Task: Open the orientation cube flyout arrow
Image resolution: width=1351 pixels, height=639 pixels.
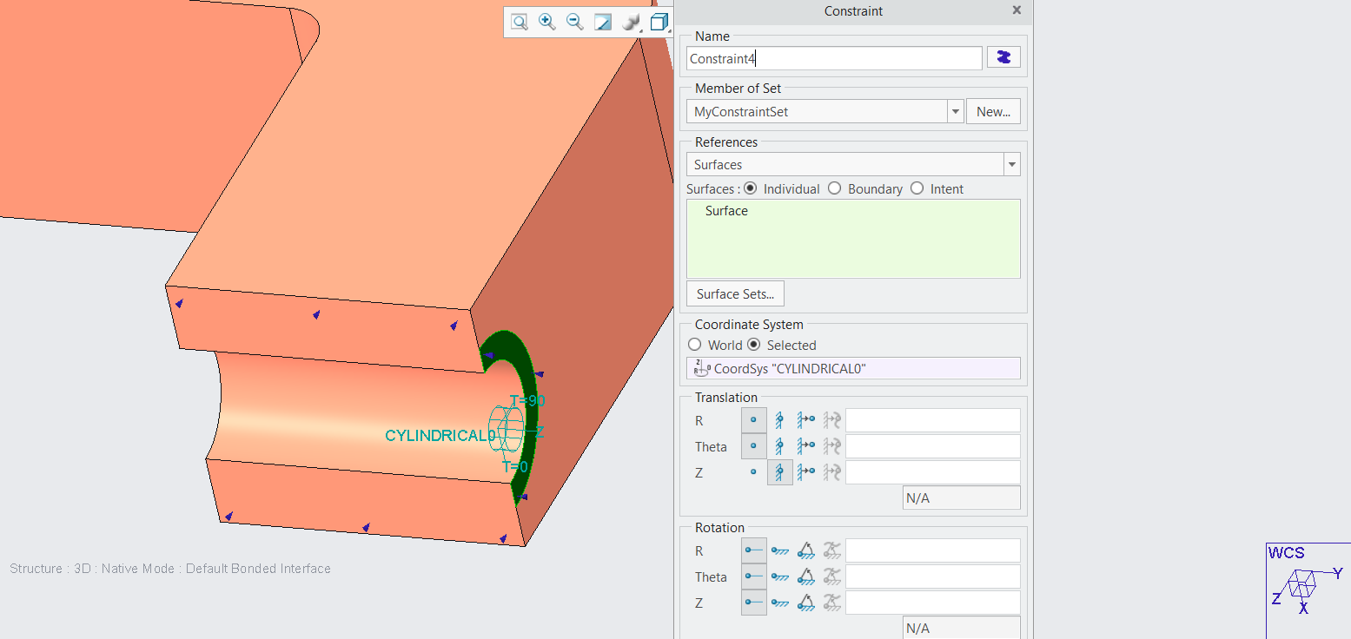Action: (x=669, y=33)
